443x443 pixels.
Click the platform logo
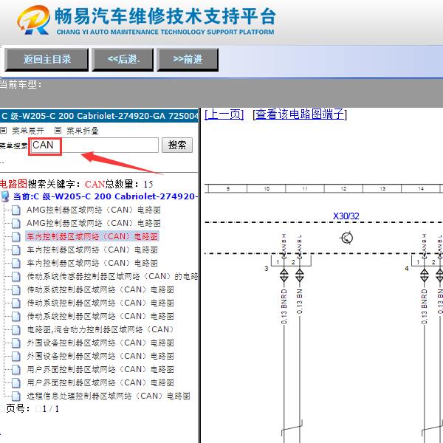(33, 20)
